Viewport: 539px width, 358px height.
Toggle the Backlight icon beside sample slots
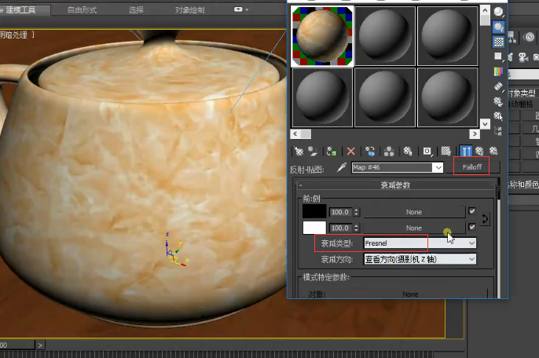[x=498, y=27]
